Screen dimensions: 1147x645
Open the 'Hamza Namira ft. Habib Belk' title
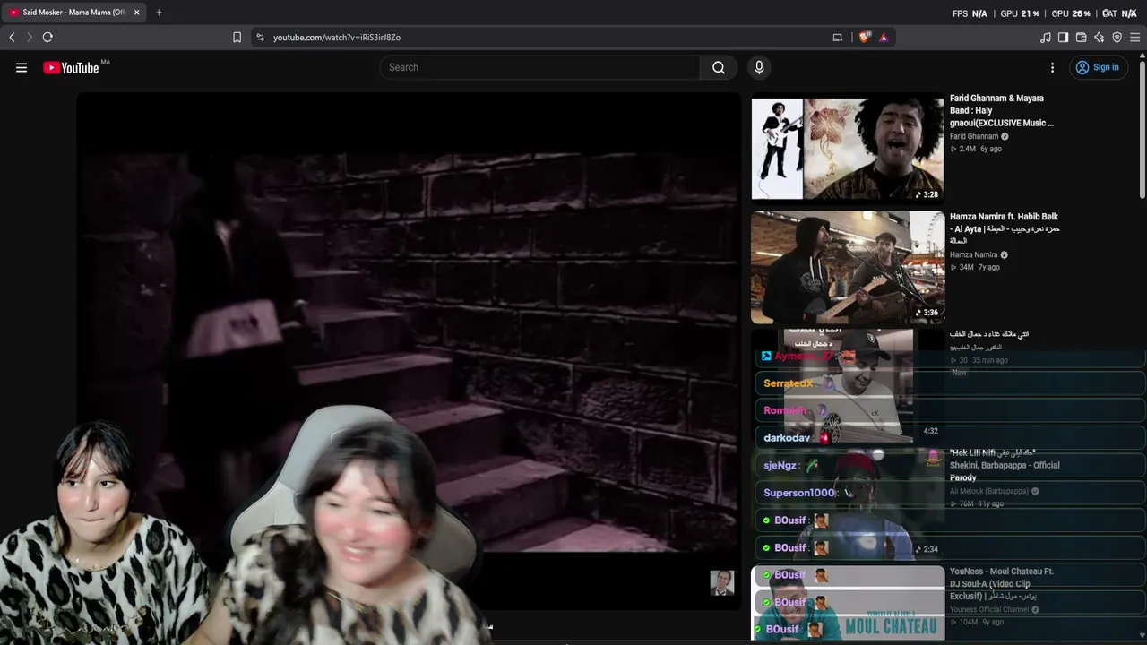point(1005,228)
